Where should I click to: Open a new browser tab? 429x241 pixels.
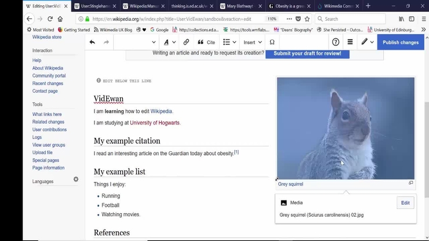[368, 6]
